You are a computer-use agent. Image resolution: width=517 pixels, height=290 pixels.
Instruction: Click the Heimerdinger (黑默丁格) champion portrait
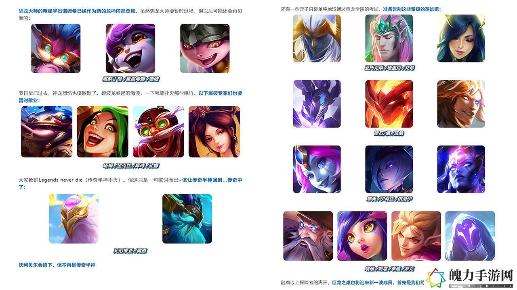point(56,48)
